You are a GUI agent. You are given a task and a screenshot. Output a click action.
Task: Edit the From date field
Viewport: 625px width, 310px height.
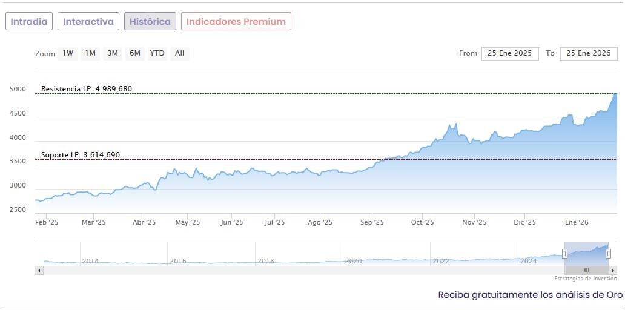(509, 53)
